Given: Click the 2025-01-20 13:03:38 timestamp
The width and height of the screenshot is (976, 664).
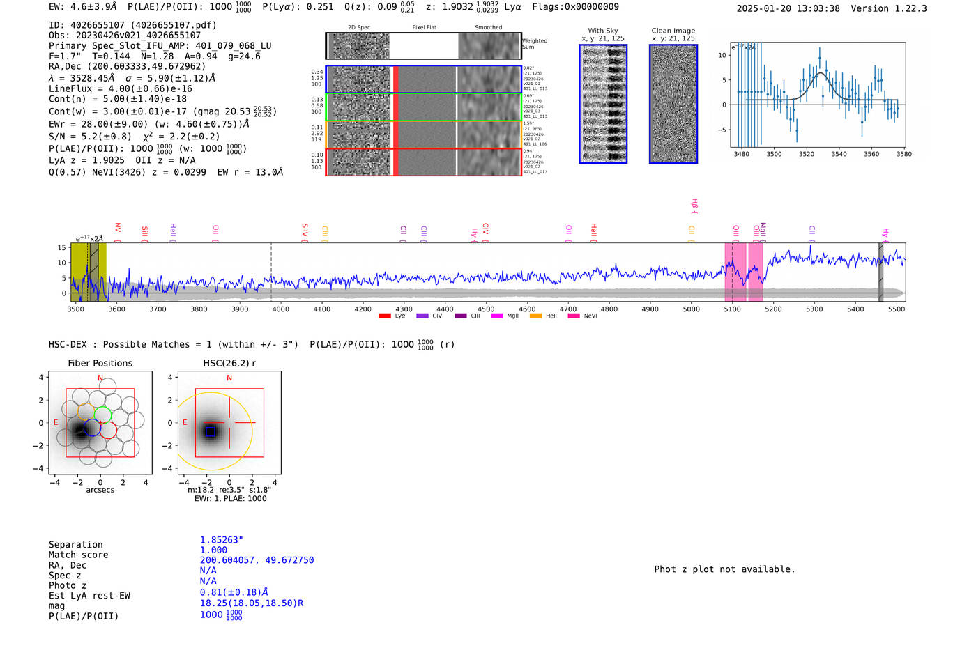Looking at the screenshot, I should pyautogui.click(x=788, y=8).
